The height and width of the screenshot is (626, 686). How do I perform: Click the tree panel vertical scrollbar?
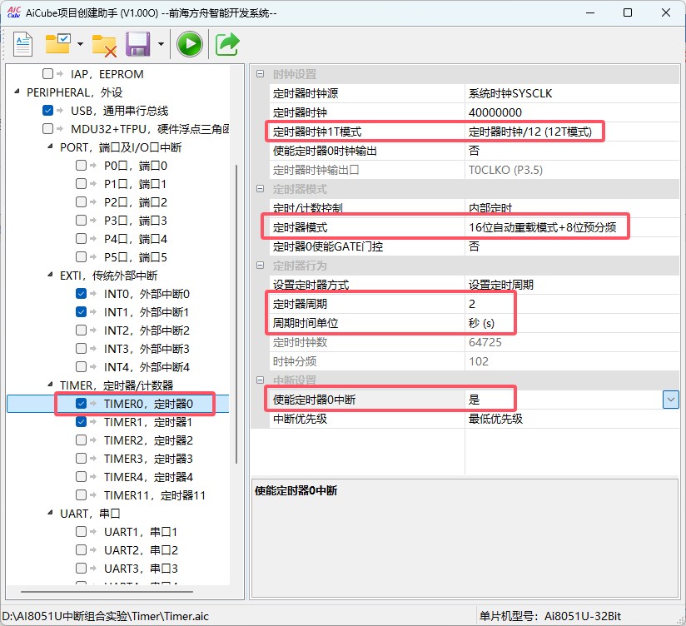click(x=236, y=314)
